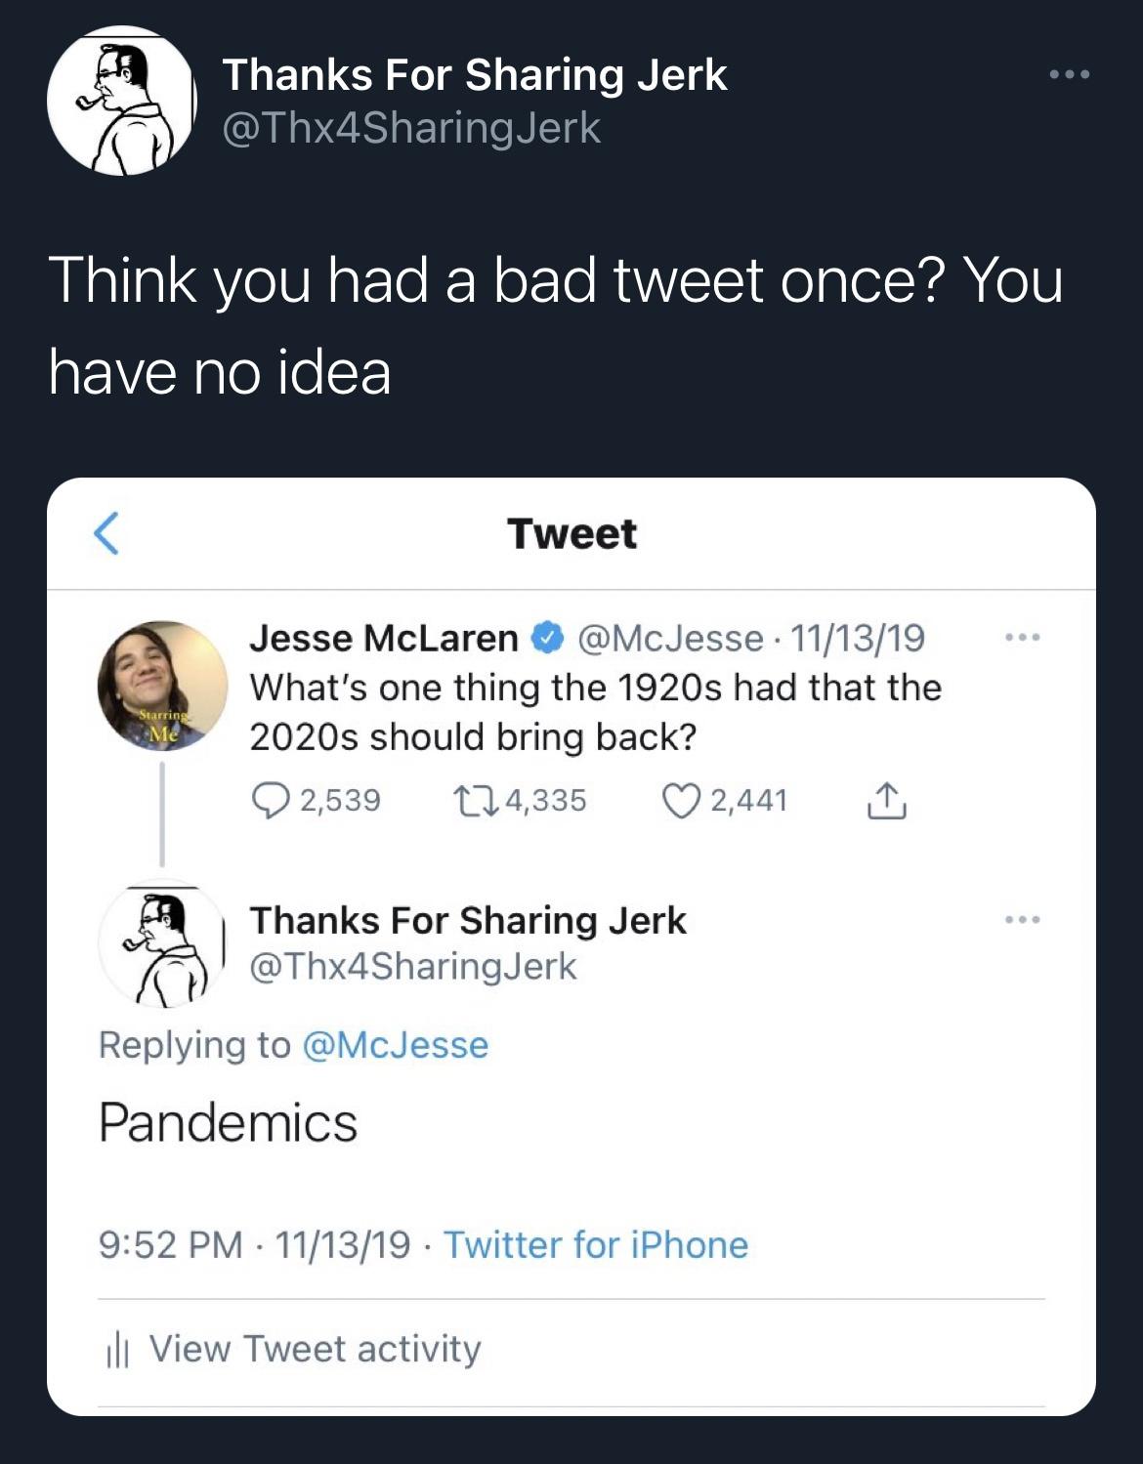Switch to the Tweet header tab
This screenshot has width=1143, height=1464.
click(x=571, y=533)
